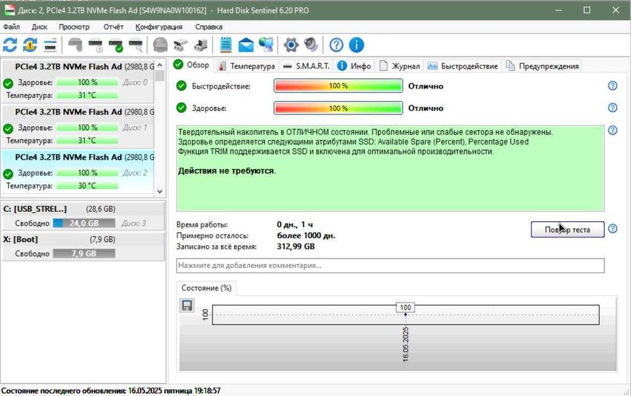
Task: Open the blue notepad report icon
Action: tap(226, 45)
